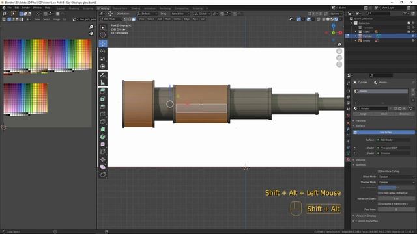Select the Smooth tool
Screen dimensions: 417x234
tap(103, 144)
